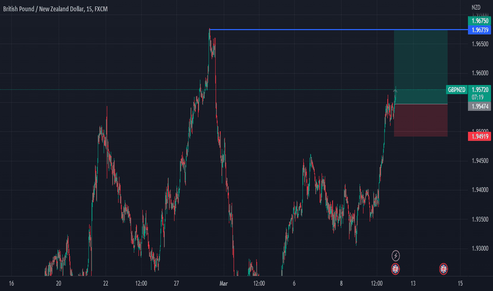Select the blue 1.96739 price label
The image size is (493, 291).
(x=480, y=30)
